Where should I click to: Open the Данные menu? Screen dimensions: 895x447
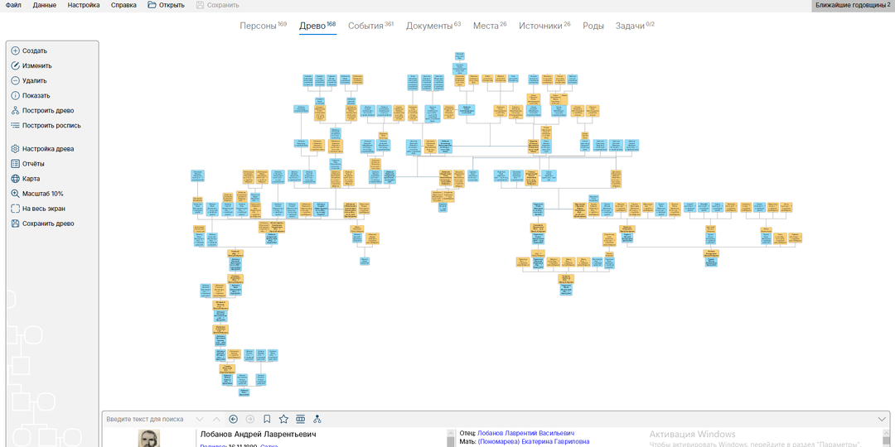tap(45, 5)
